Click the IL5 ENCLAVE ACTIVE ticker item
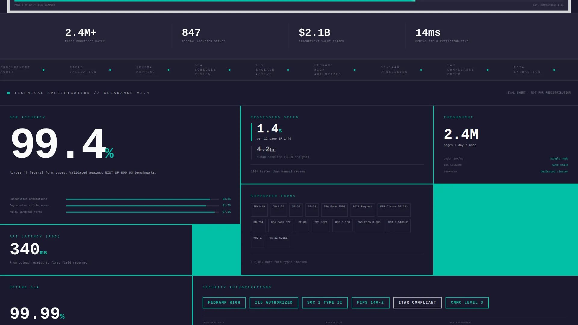Viewport: 578px width, 325px height. 265,70
